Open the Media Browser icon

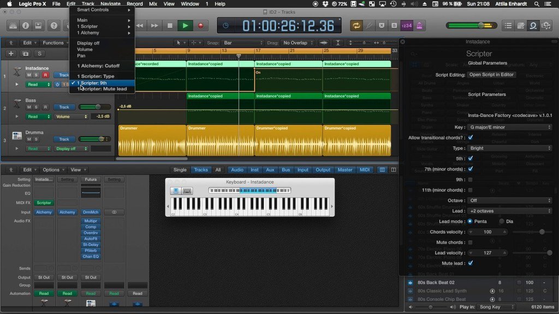[546, 26]
